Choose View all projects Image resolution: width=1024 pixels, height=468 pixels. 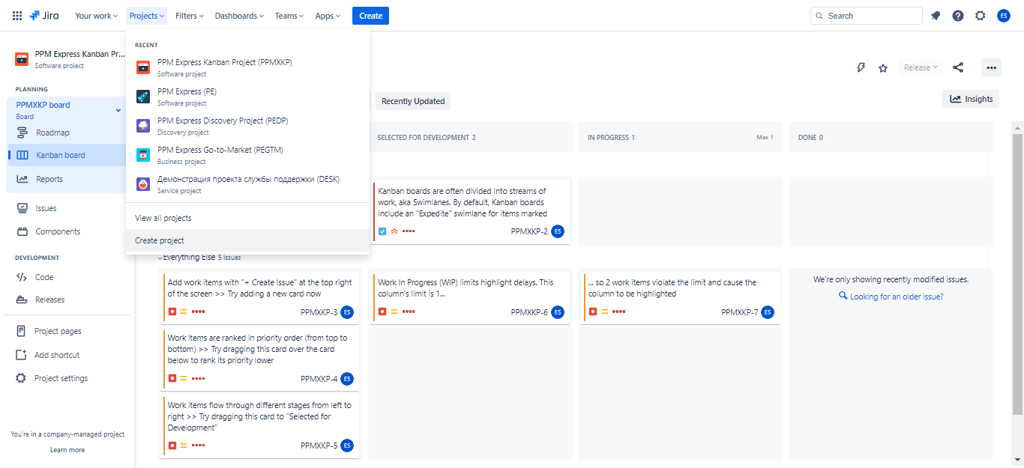tap(247, 218)
